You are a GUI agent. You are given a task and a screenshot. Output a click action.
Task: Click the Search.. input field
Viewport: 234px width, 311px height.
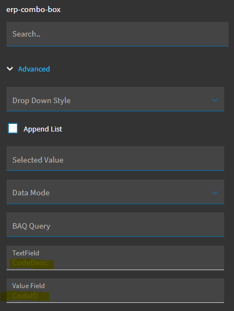(117, 34)
